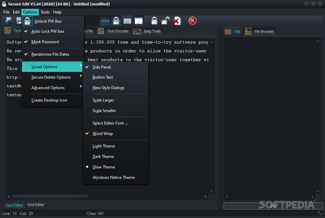This screenshot has height=218, width=325.
Task: Click the splitter handle between editor and side panel
Action: [220, 115]
